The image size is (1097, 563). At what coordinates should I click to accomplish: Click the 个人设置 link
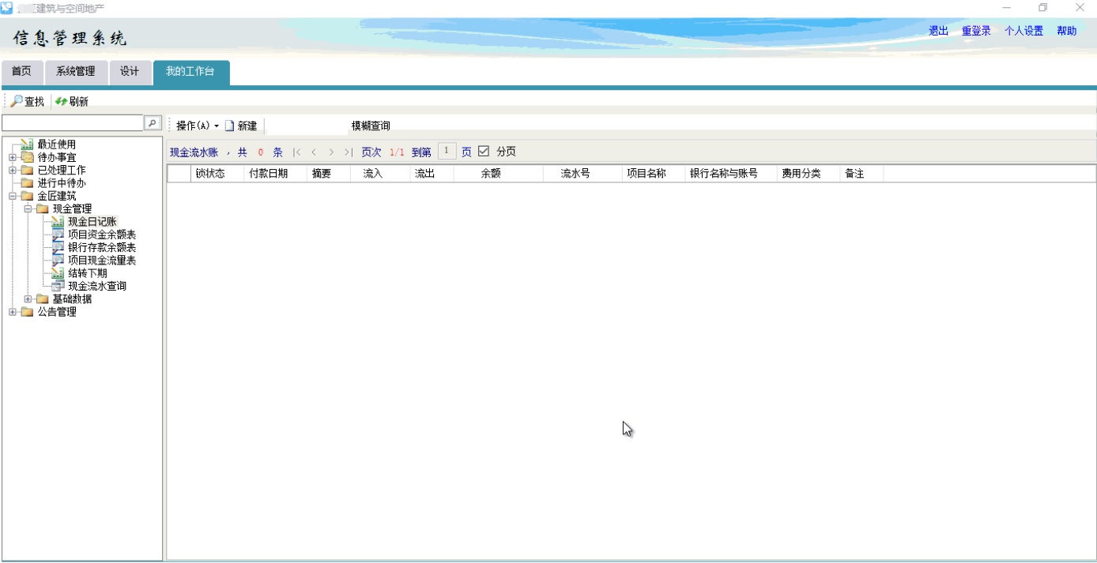pyautogui.click(x=1023, y=31)
